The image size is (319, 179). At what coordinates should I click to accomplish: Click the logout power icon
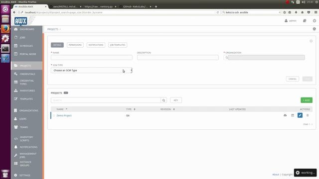[315, 21]
